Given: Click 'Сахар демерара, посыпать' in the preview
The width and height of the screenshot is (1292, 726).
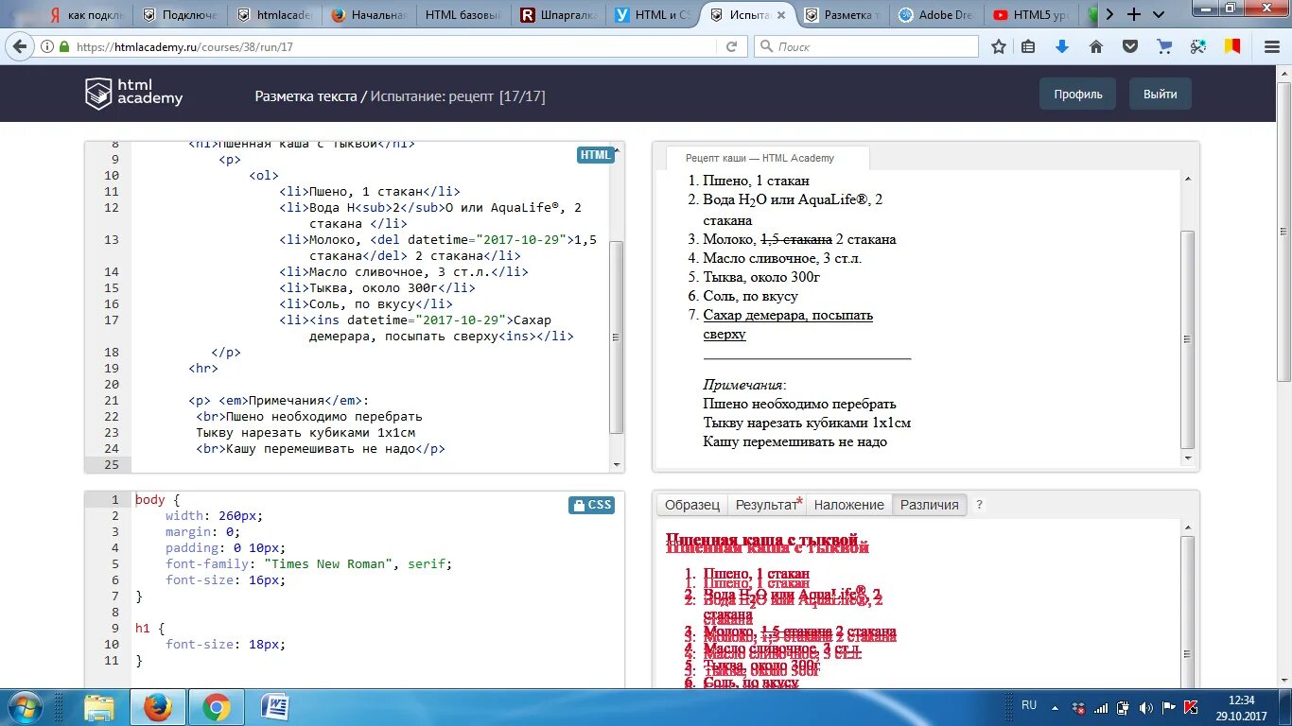Looking at the screenshot, I should click(788, 315).
